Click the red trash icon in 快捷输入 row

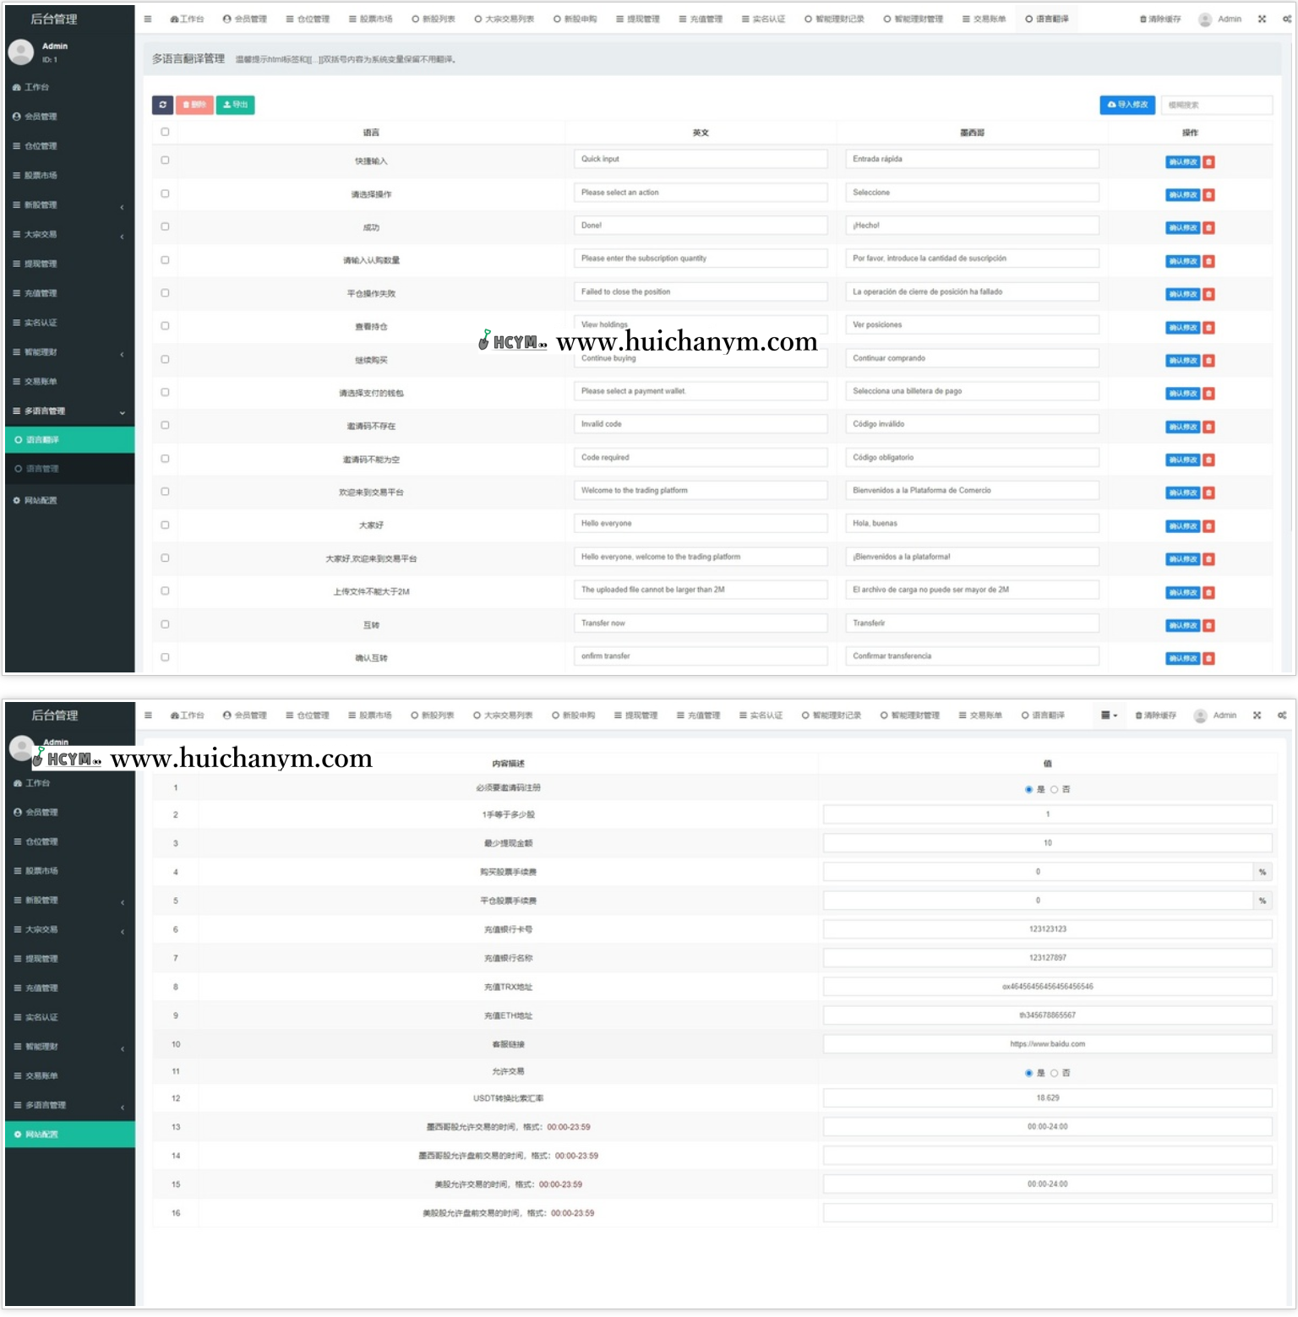[x=1208, y=162]
